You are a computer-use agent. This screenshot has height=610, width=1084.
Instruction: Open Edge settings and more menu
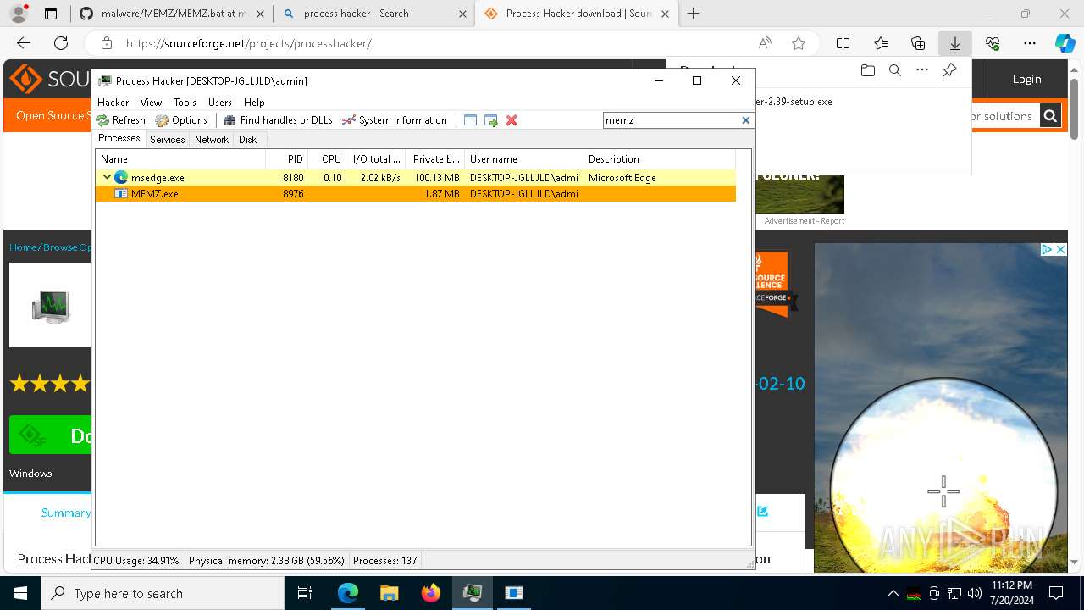pos(1030,43)
